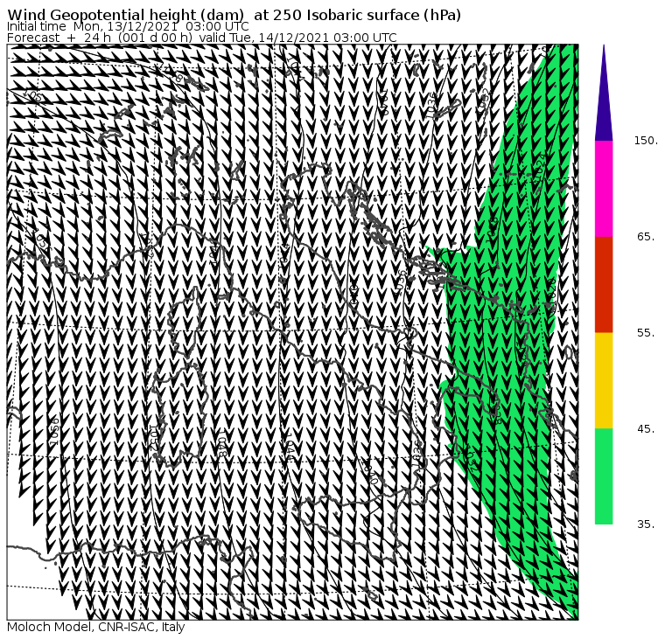Click the '1048' contour label on the map
The width and height of the screenshot is (665, 639).
click(222, 442)
